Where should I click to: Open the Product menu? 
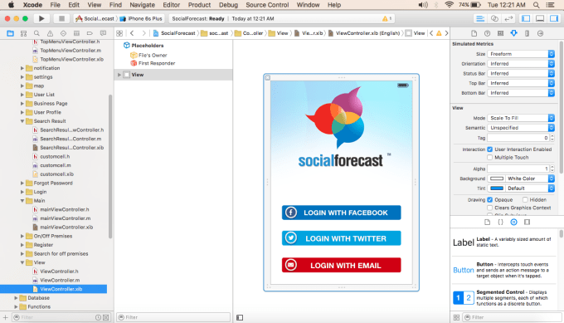199,5
